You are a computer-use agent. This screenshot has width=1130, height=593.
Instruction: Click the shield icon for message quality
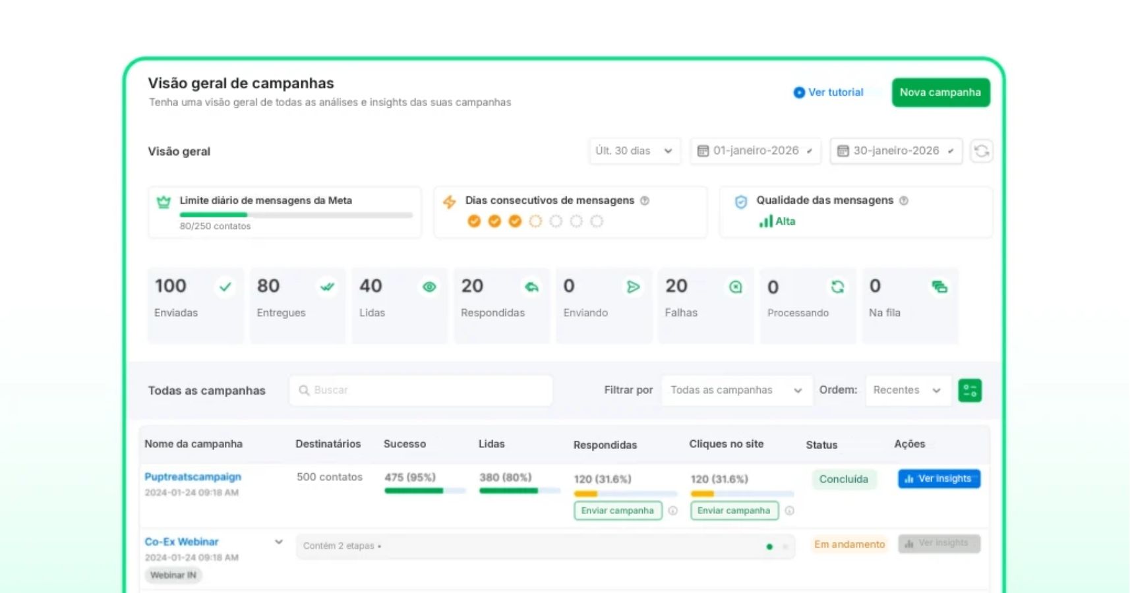741,202
